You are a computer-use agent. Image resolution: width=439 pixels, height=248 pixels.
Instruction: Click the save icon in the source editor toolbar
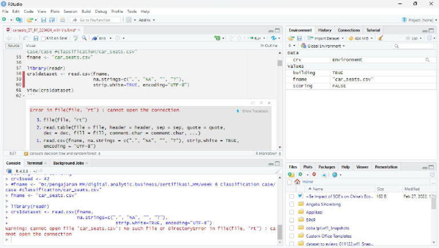[36, 38]
